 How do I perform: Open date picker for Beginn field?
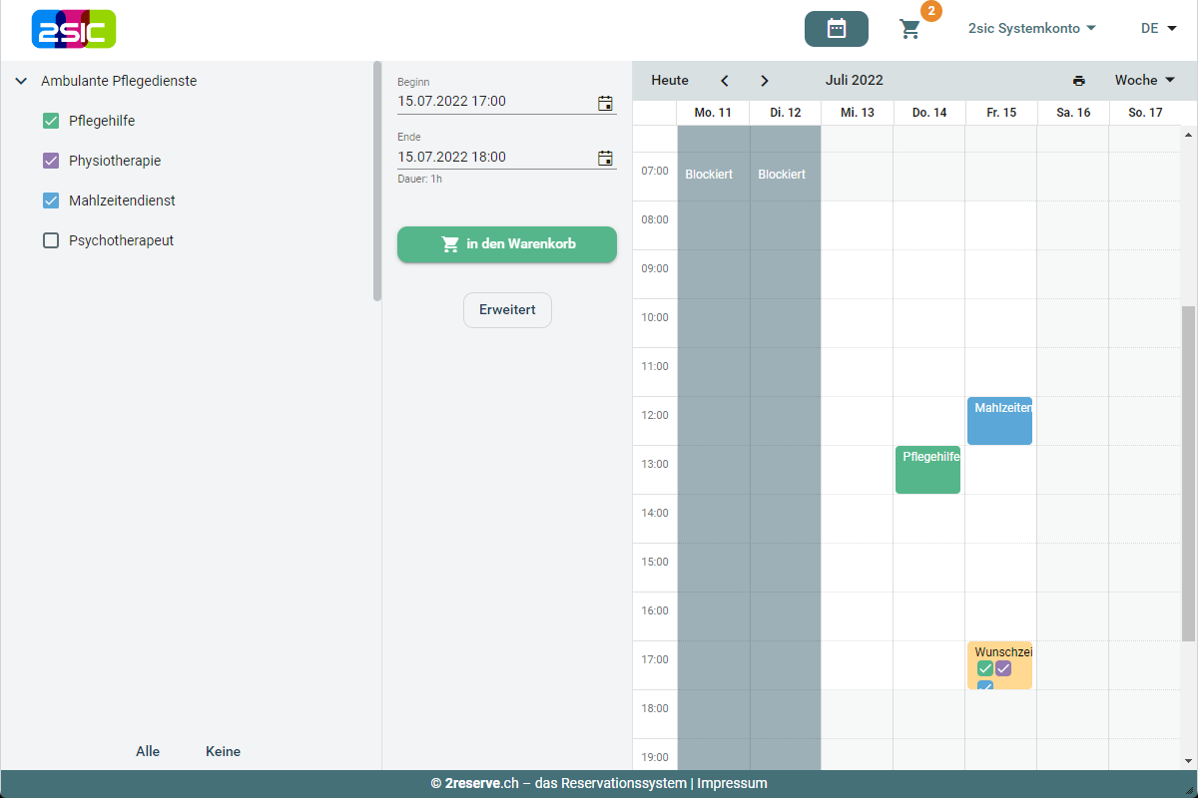click(x=605, y=102)
